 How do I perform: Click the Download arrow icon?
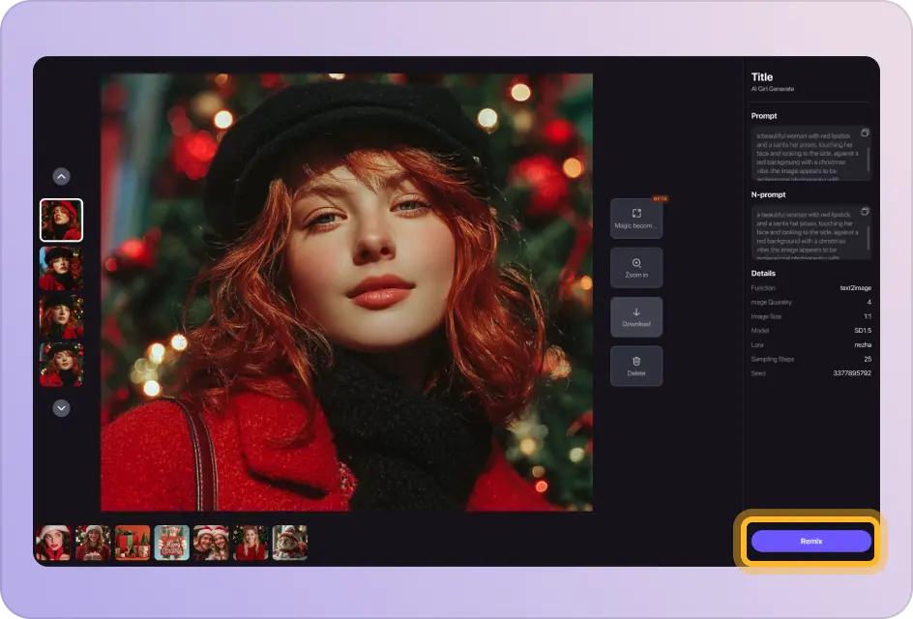[636, 311]
